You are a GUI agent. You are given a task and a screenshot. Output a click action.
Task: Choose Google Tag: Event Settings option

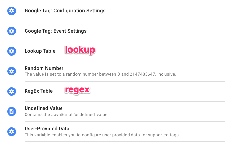[56, 31]
